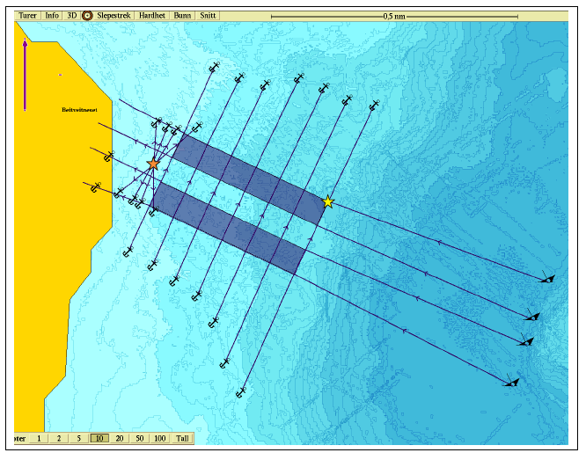Show the Bunn view
The width and height of the screenshot is (586, 460).
pos(182,15)
